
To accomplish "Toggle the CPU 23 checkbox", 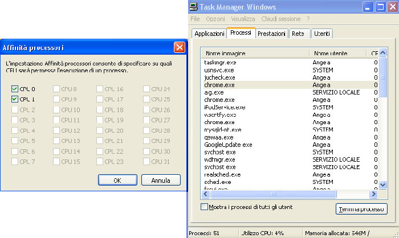I will pyautogui.click(x=100, y=162).
